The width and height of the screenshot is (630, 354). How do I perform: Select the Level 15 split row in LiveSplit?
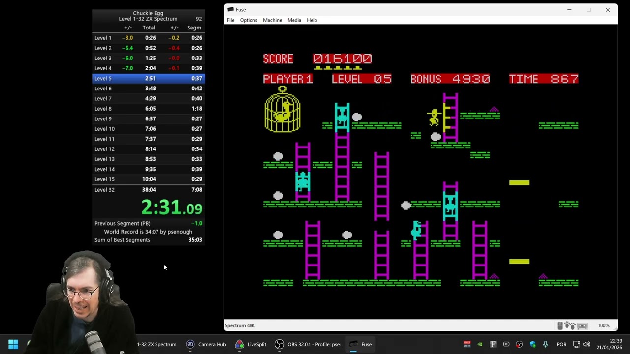coord(148,179)
